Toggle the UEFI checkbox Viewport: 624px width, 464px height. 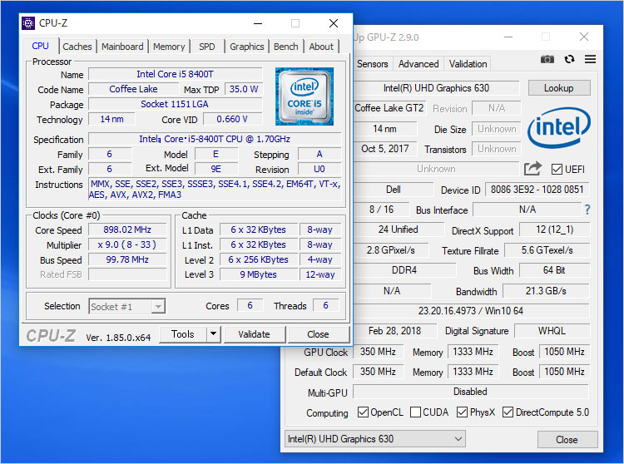point(557,169)
